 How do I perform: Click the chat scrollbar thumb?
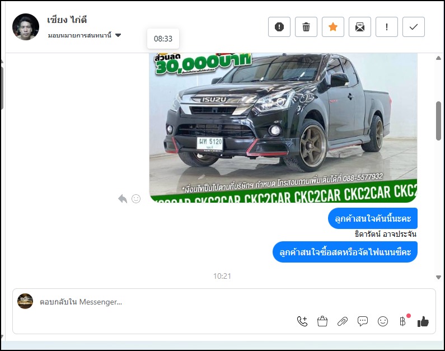(438, 120)
